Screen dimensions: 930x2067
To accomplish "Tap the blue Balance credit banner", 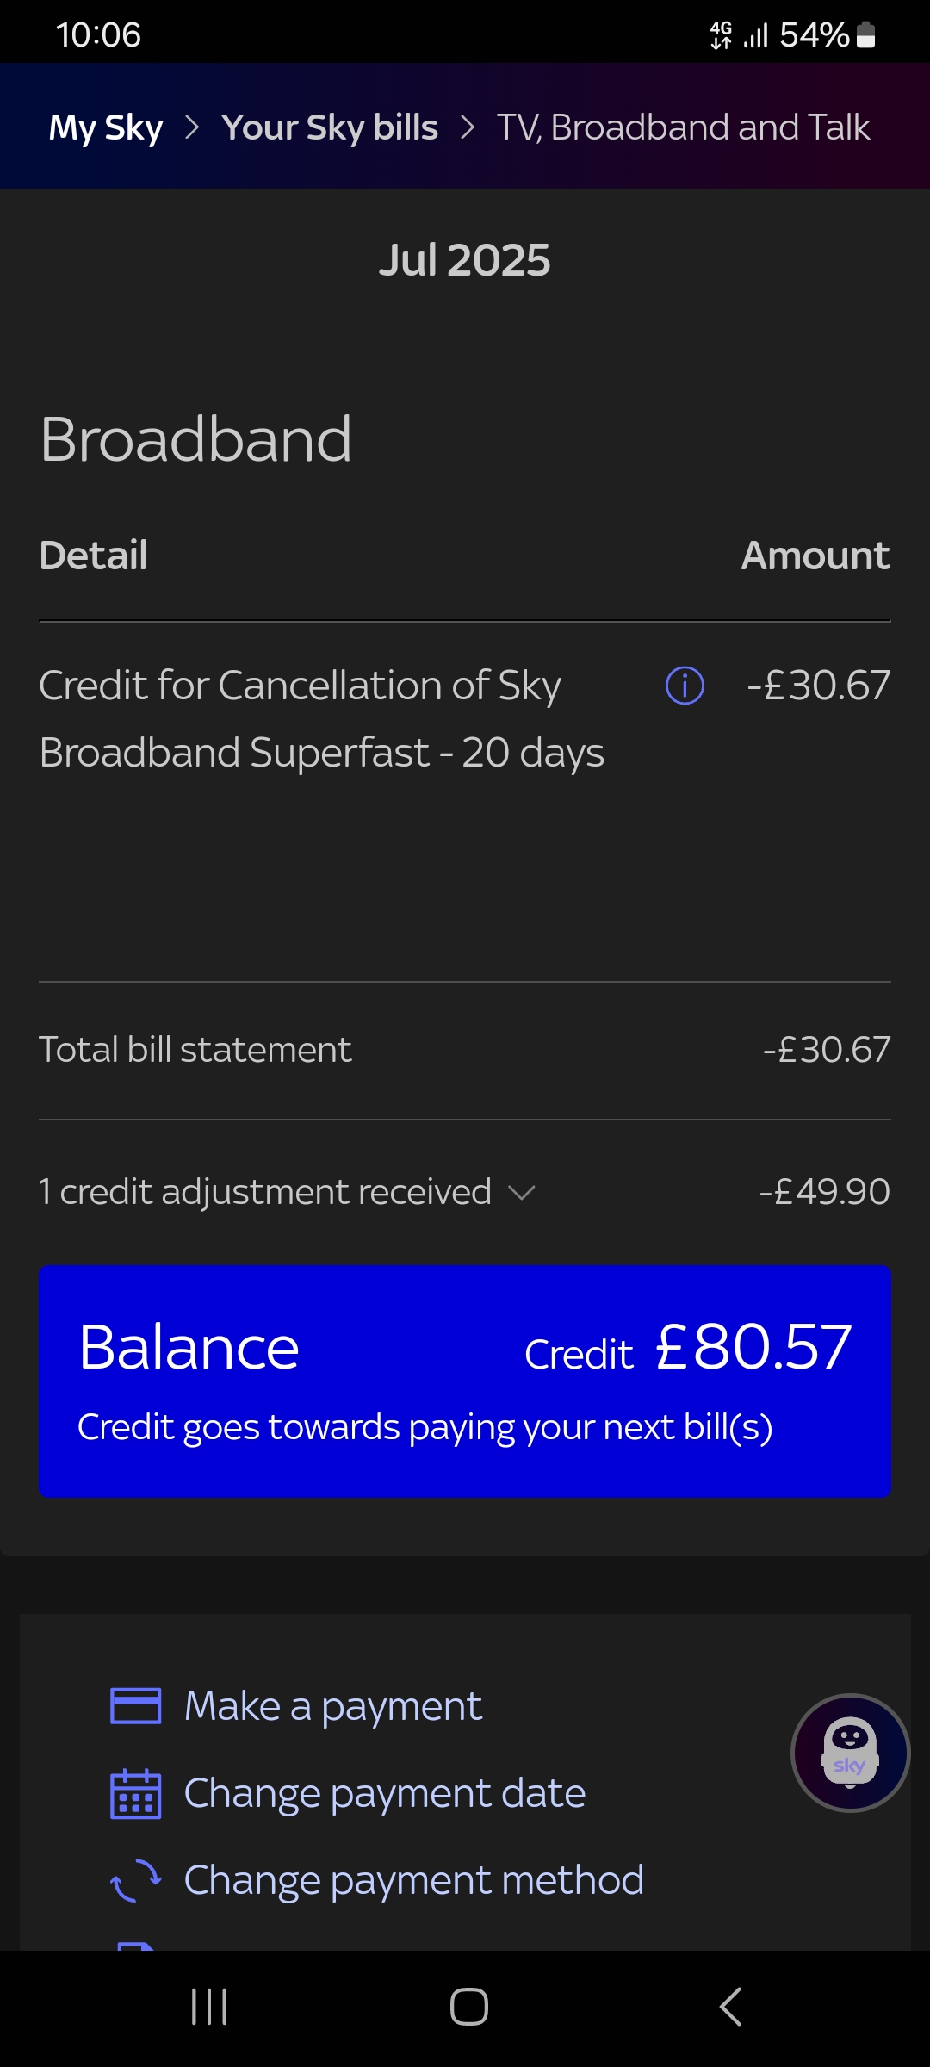I will click(x=465, y=1381).
